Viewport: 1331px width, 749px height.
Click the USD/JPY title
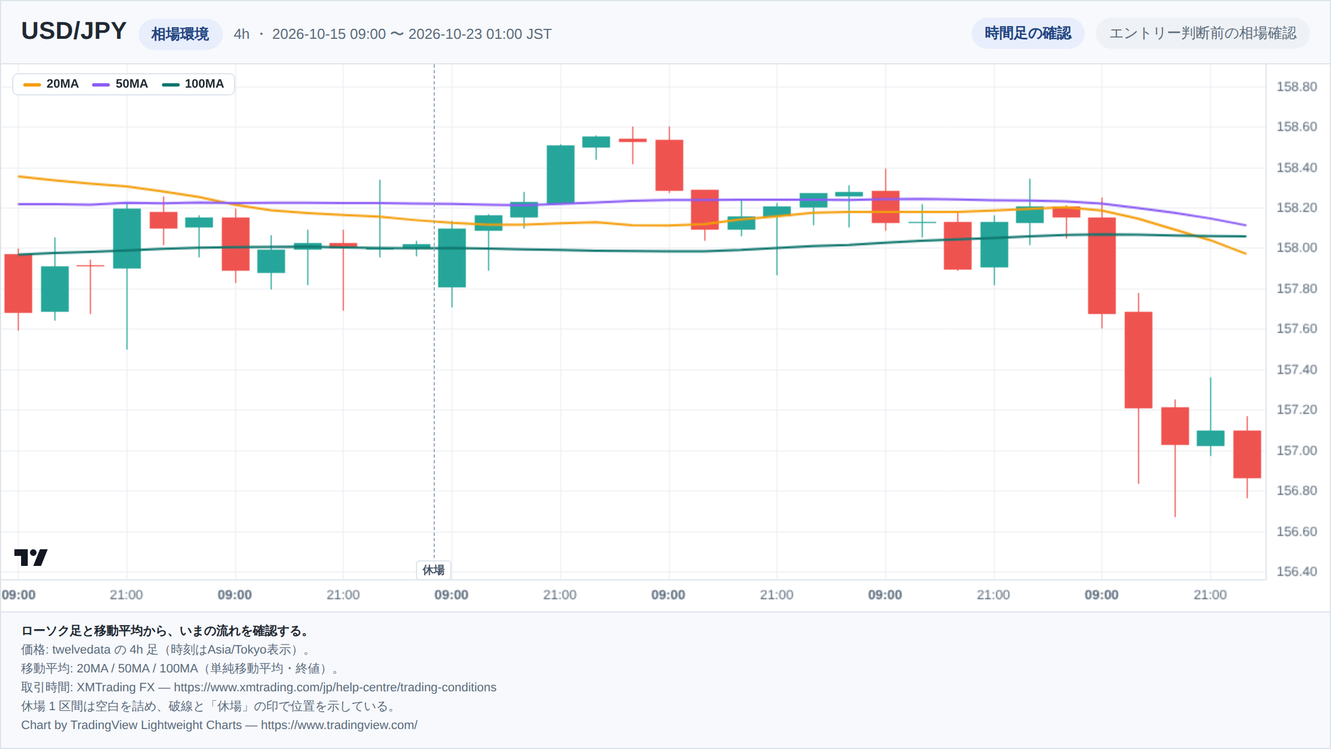pos(74,31)
